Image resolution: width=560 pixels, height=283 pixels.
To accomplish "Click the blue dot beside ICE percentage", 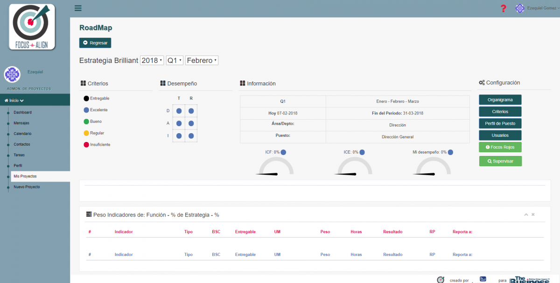I will coord(362,152).
